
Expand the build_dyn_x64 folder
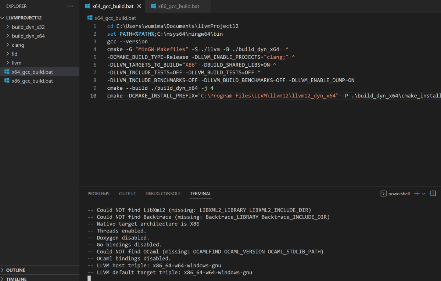point(28,36)
